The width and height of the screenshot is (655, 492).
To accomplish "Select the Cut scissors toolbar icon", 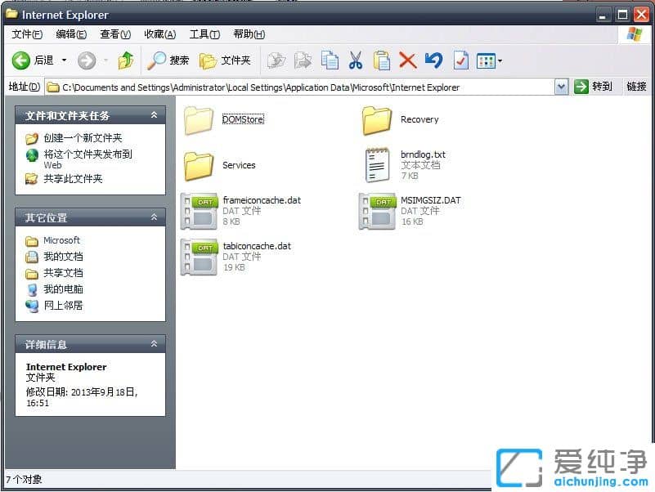I will (x=357, y=59).
